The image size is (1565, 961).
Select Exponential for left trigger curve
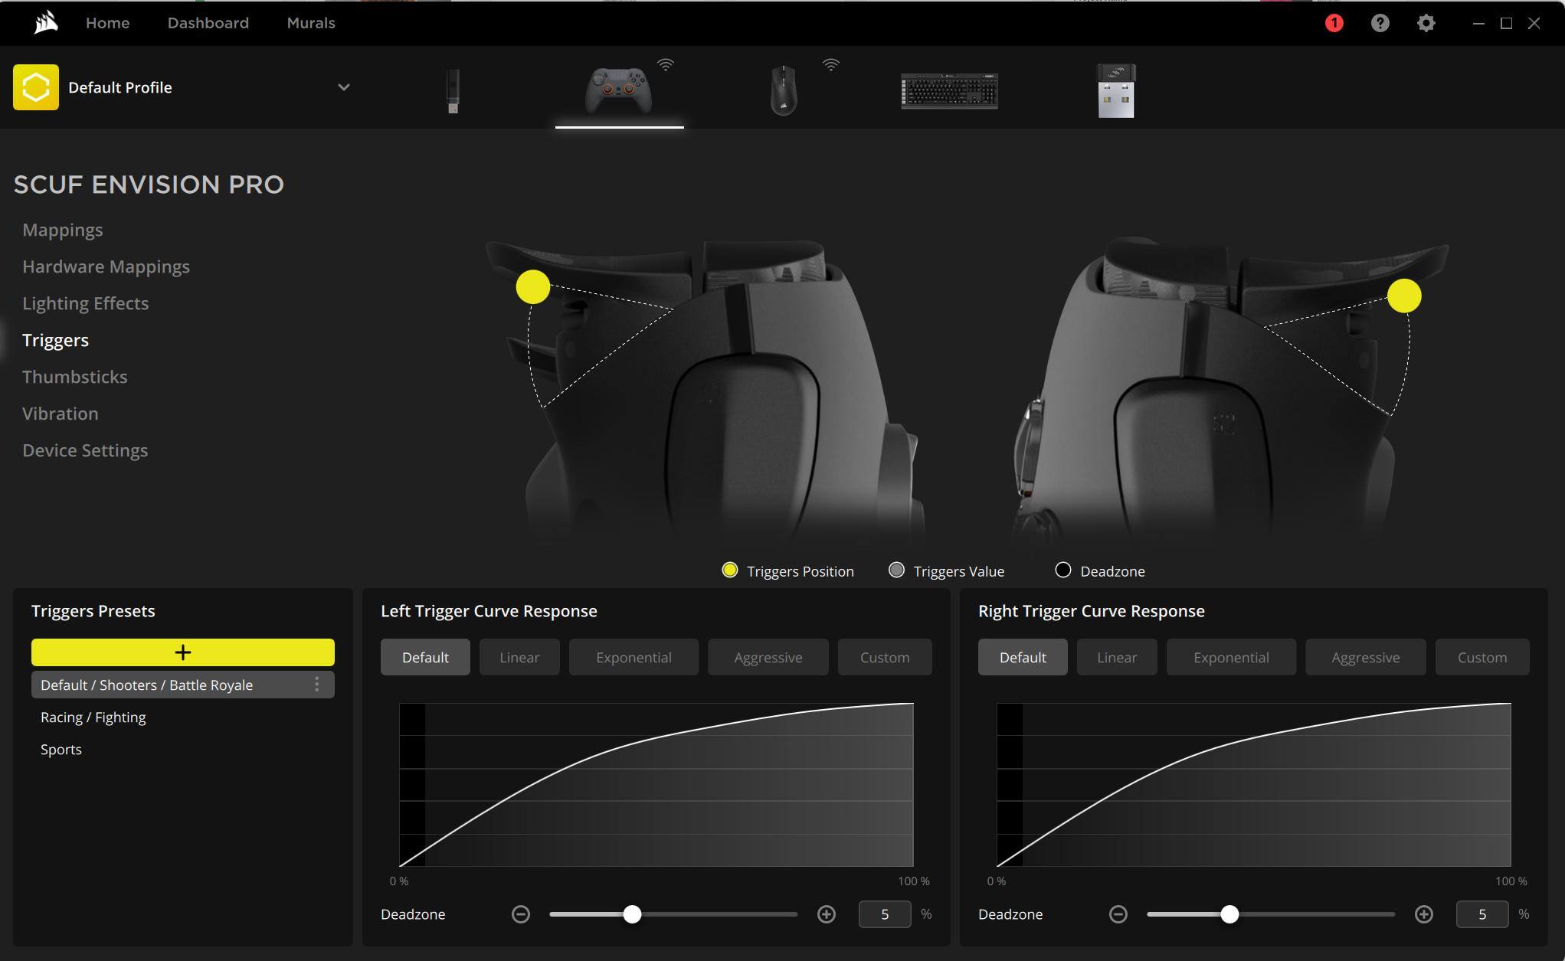(634, 657)
